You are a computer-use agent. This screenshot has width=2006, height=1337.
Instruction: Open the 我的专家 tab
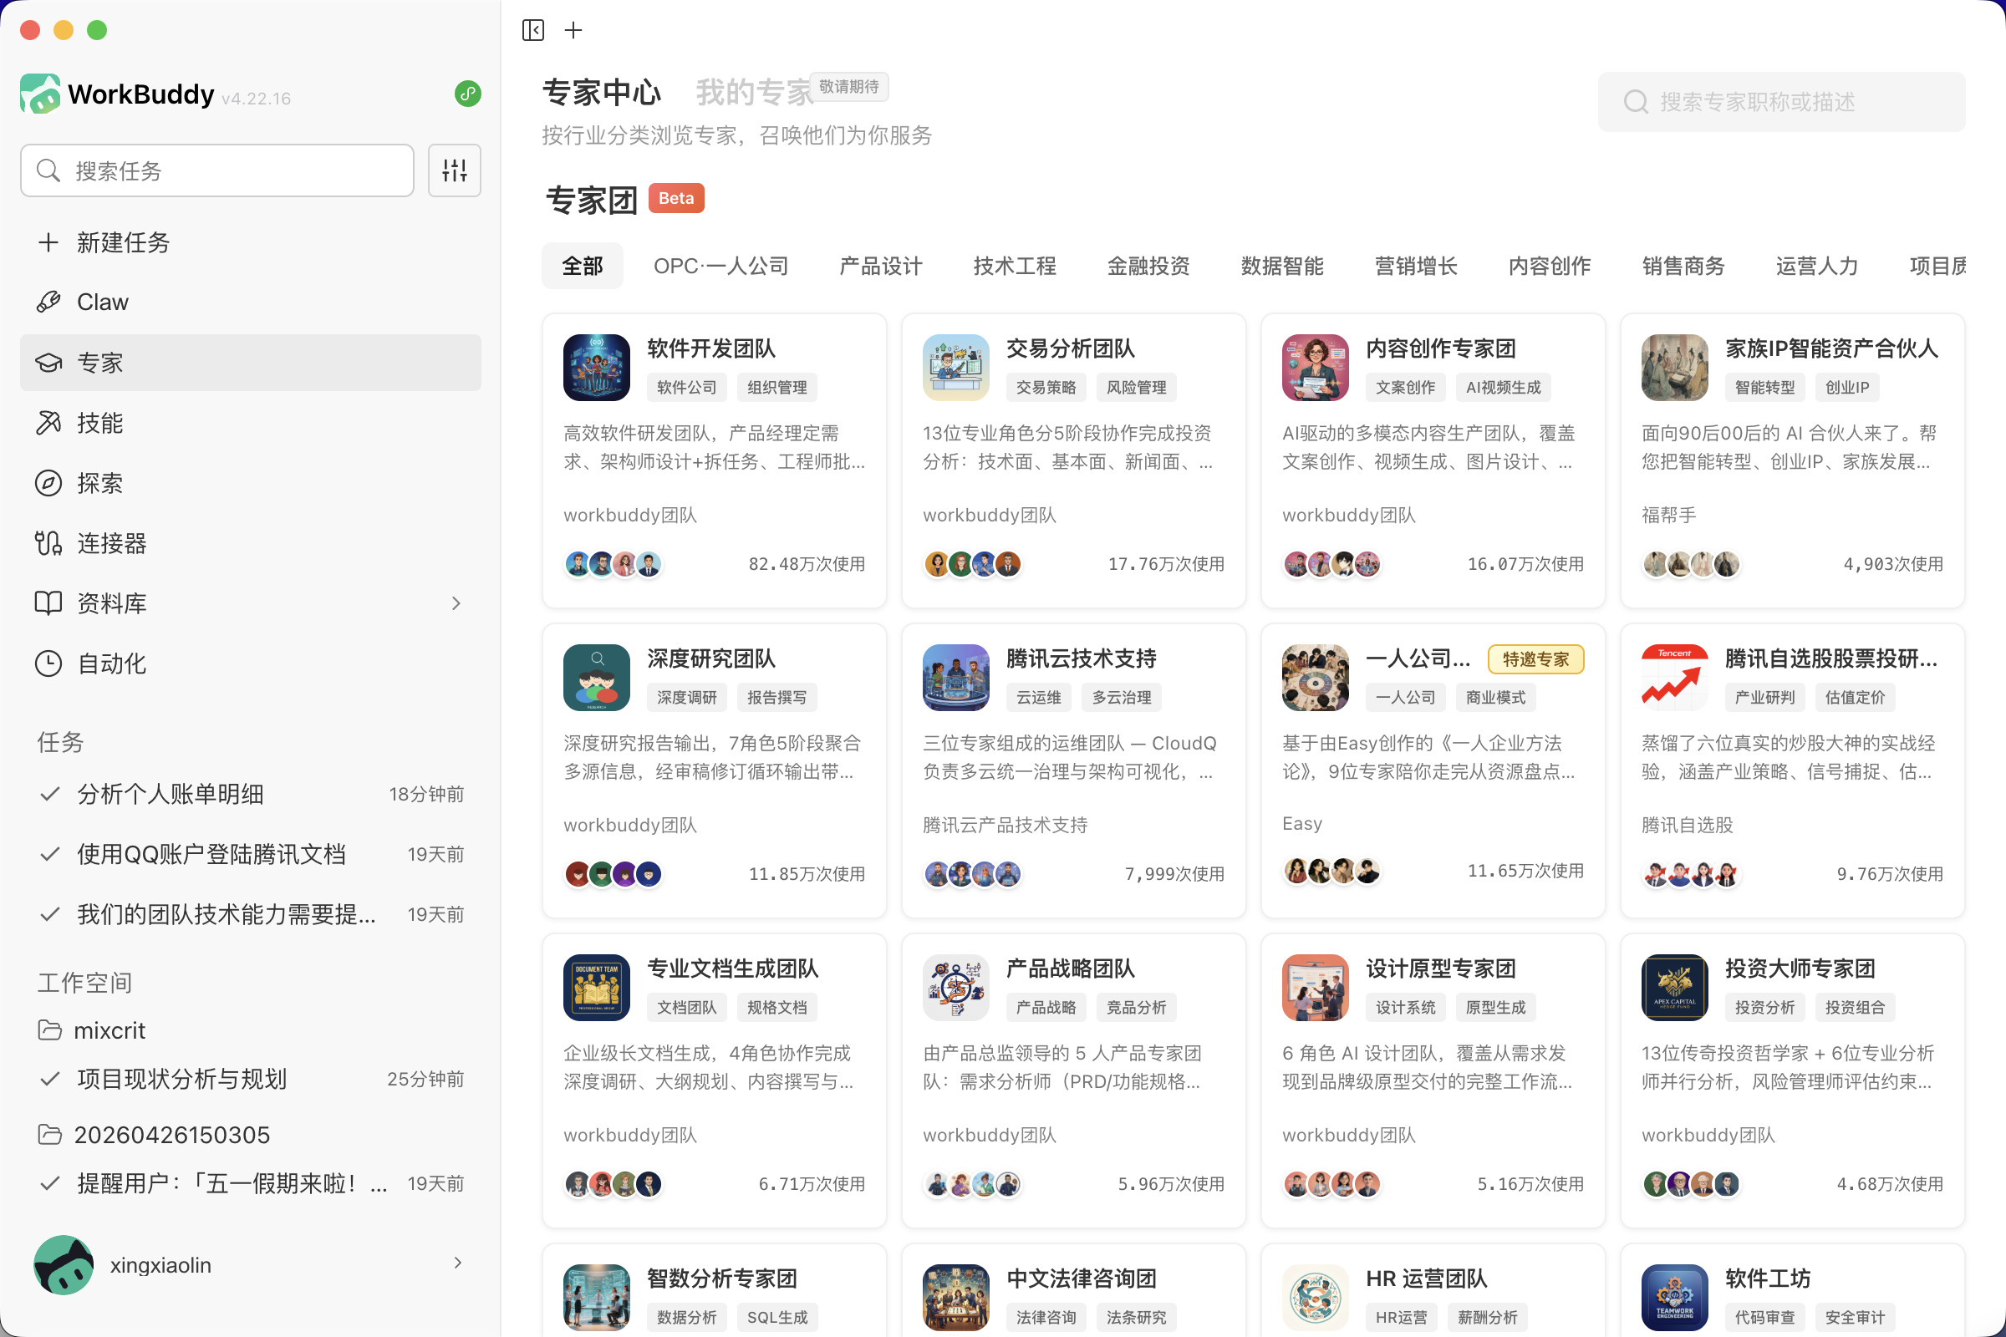755,93
